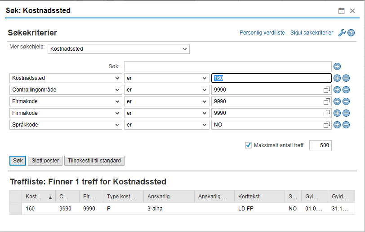This screenshot has height=232, width=365.
Task: Click the Maksimalt antall treff 500 field
Action: point(320,145)
